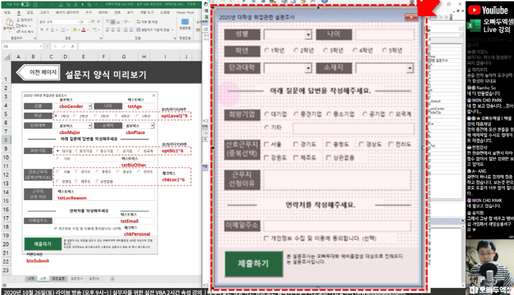Click the Redo icon in Excel title bar

point(52,4)
